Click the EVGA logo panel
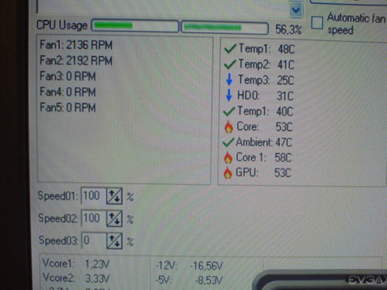Image resolution: width=387 pixels, height=290 pixels. 320,280
